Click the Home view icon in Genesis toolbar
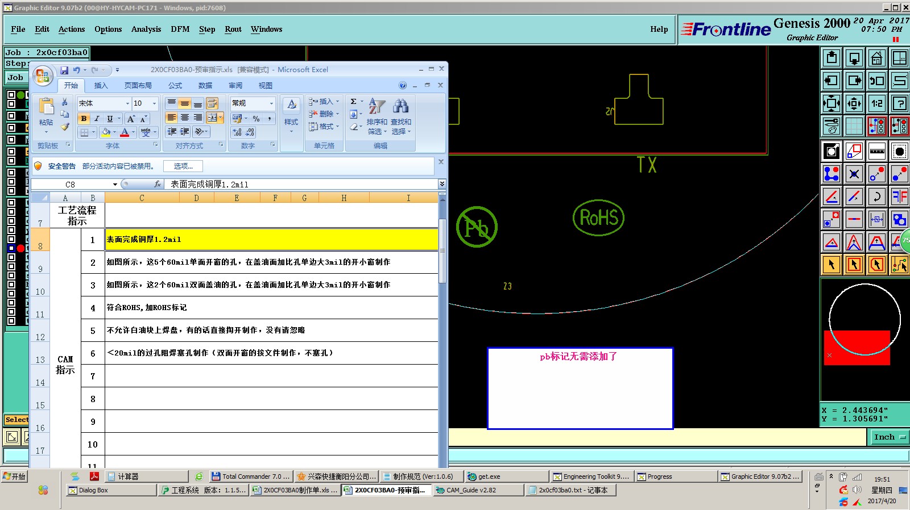The image size is (910, 510). click(x=876, y=58)
